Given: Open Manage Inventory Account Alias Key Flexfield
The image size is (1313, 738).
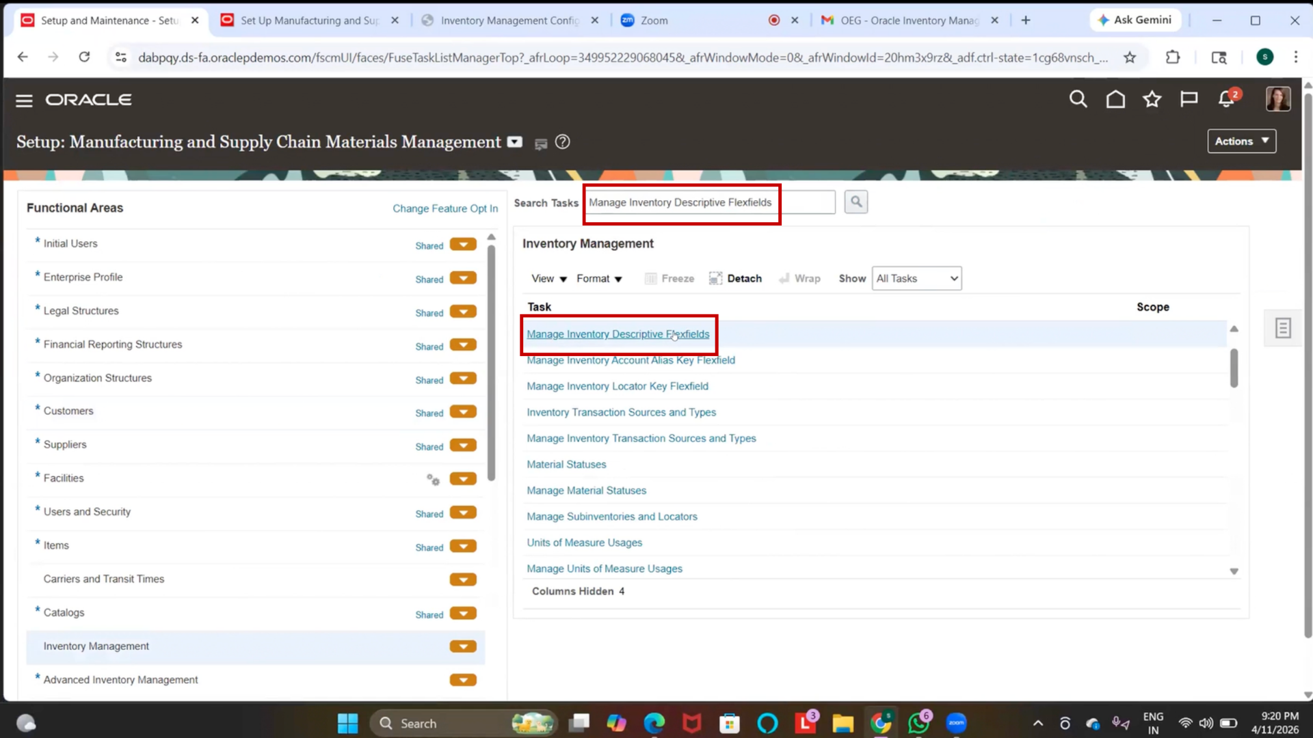Looking at the screenshot, I should pyautogui.click(x=631, y=360).
